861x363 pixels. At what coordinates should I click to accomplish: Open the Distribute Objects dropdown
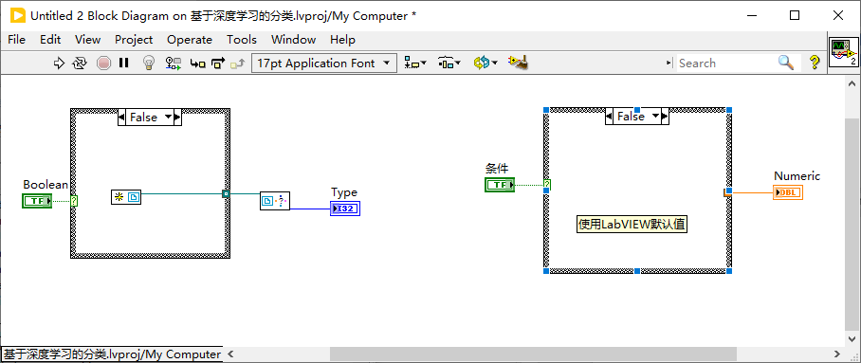[x=449, y=64]
